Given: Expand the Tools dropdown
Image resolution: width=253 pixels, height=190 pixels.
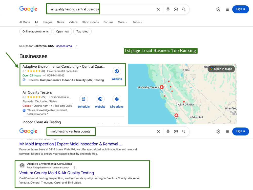Looking at the screenshot, I should [x=137, y=22].
